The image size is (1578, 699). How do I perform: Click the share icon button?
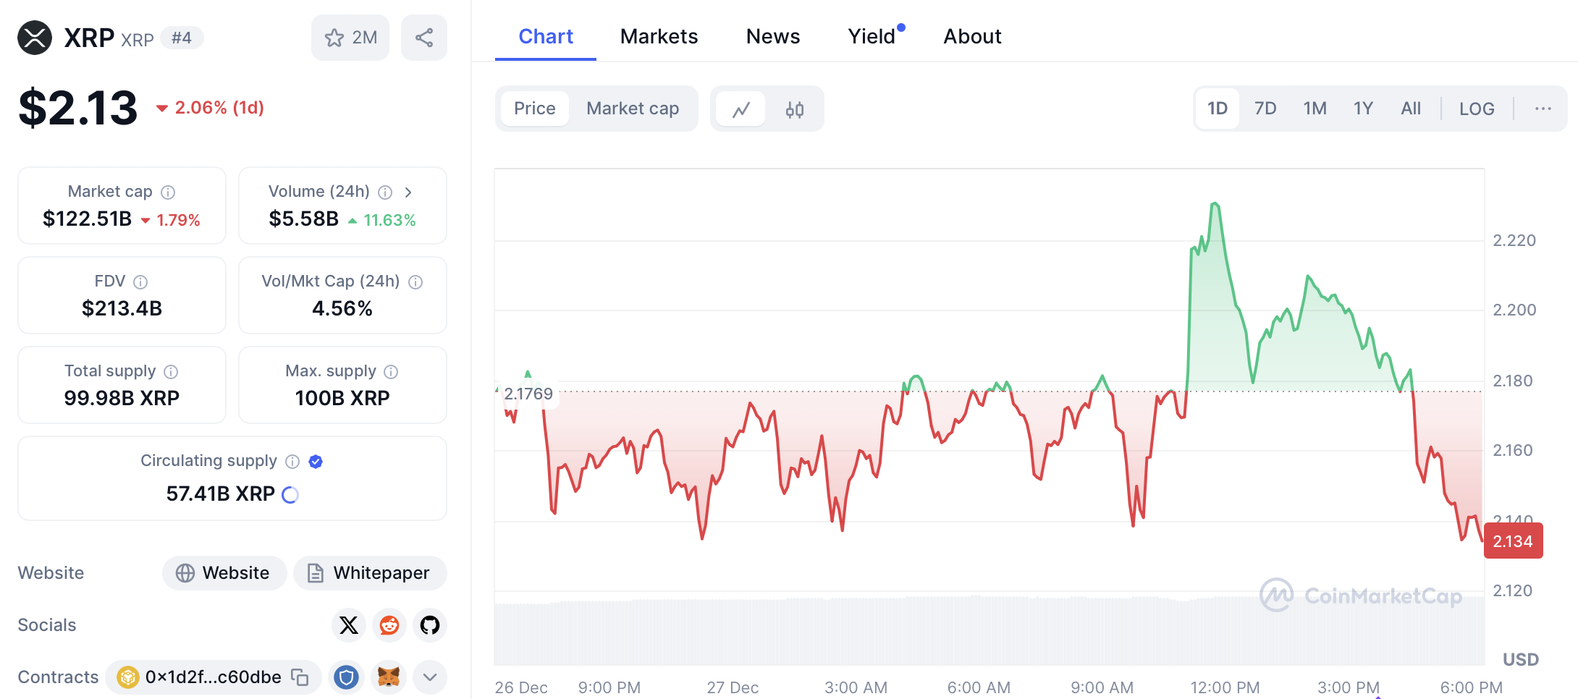(x=424, y=38)
